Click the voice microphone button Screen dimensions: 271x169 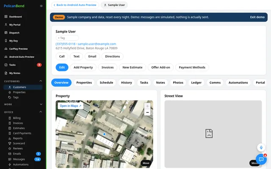coord(261,147)
